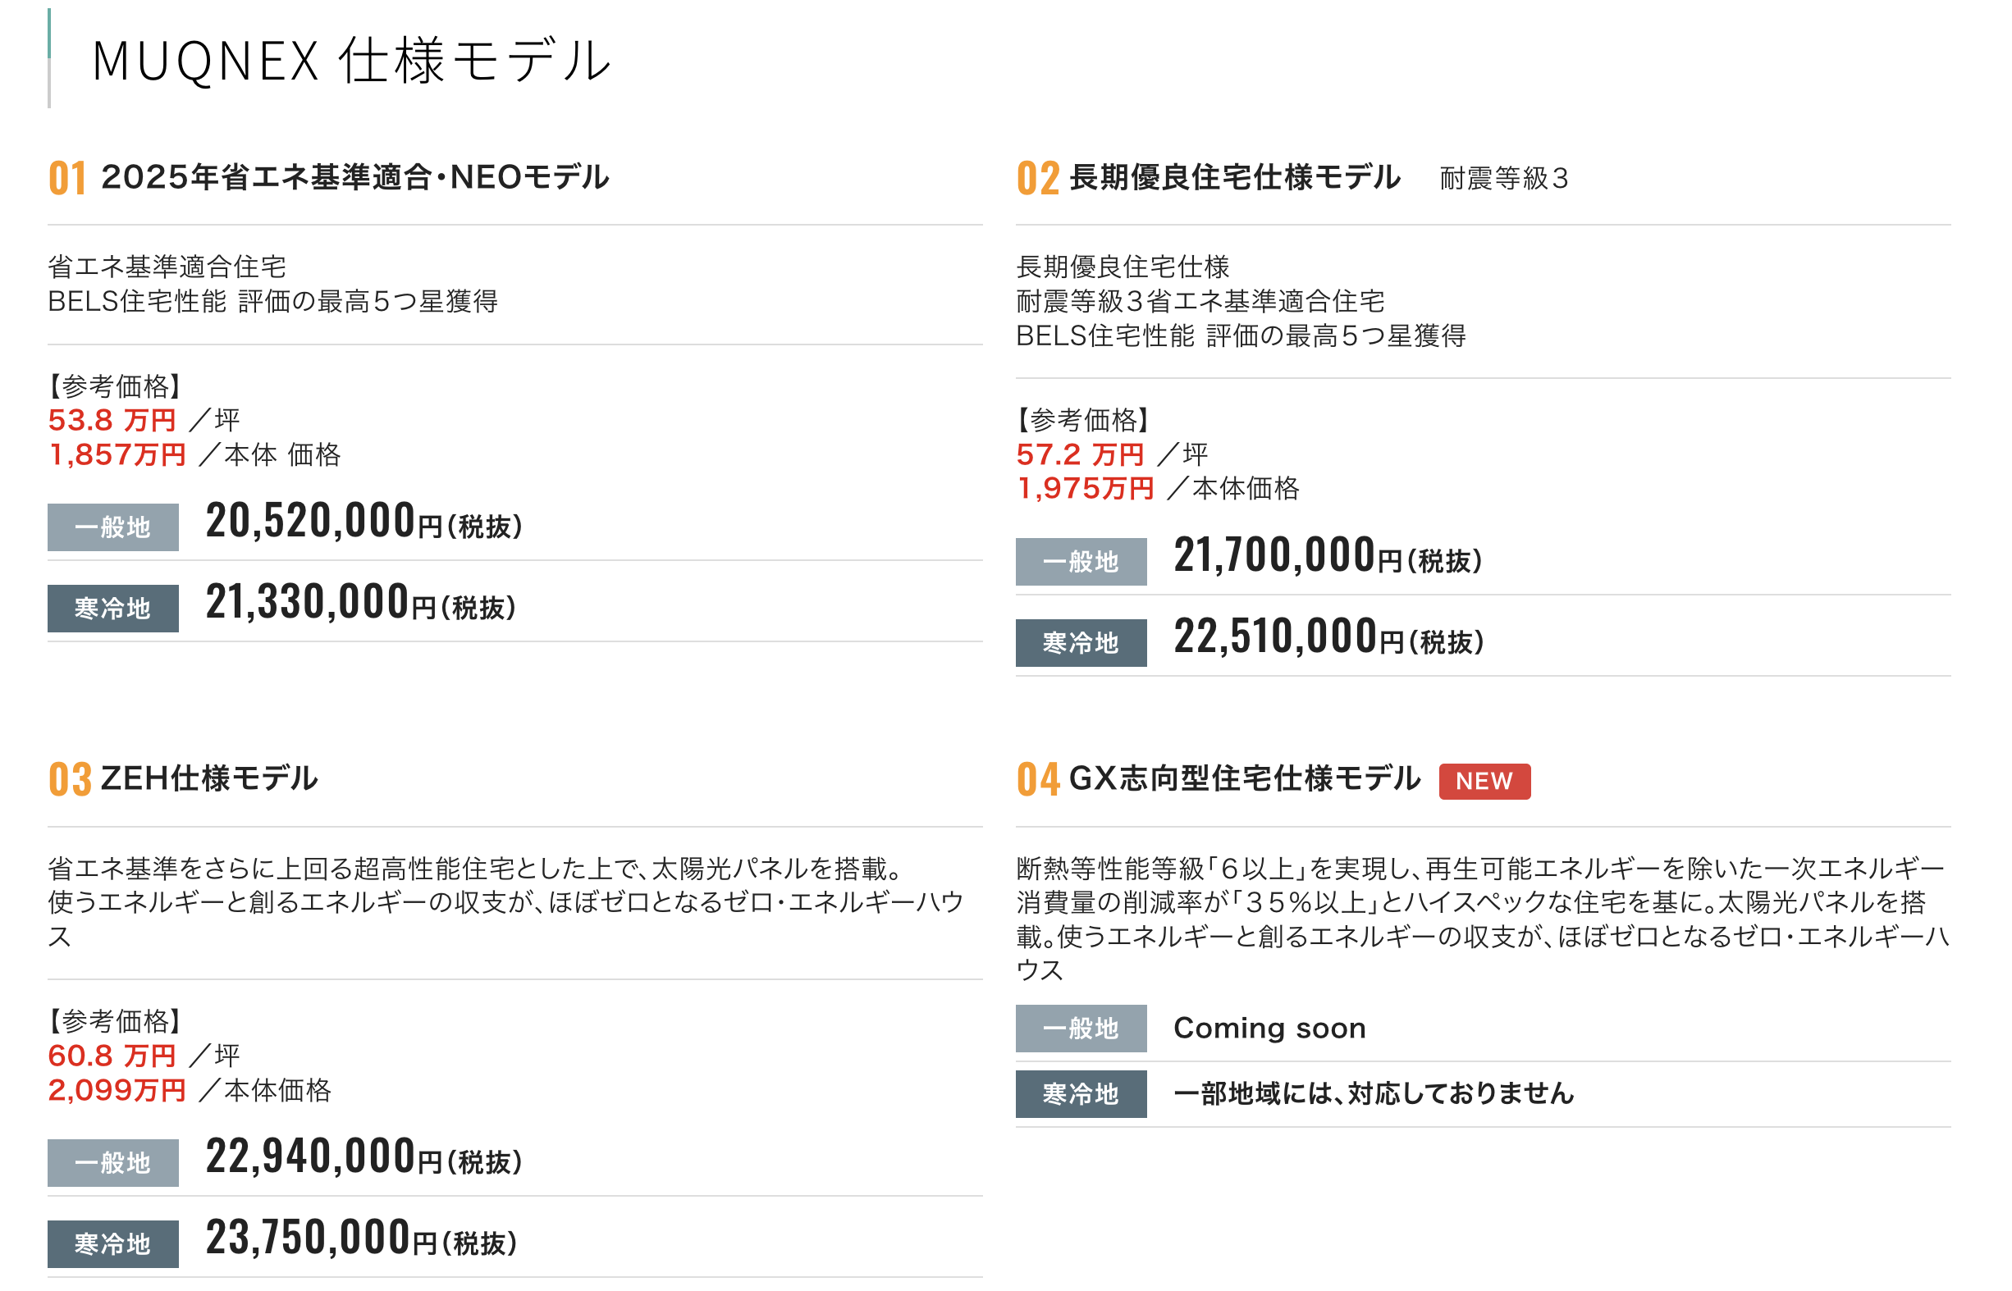Click the orange 01 model number
Viewport: 2012px width, 1291px height.
pyautogui.click(x=67, y=178)
